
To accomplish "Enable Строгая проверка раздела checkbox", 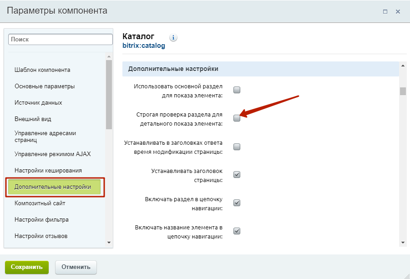I will pos(237,118).
